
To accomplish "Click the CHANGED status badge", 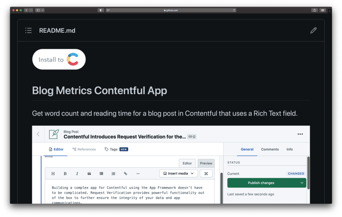I will tap(296, 174).
